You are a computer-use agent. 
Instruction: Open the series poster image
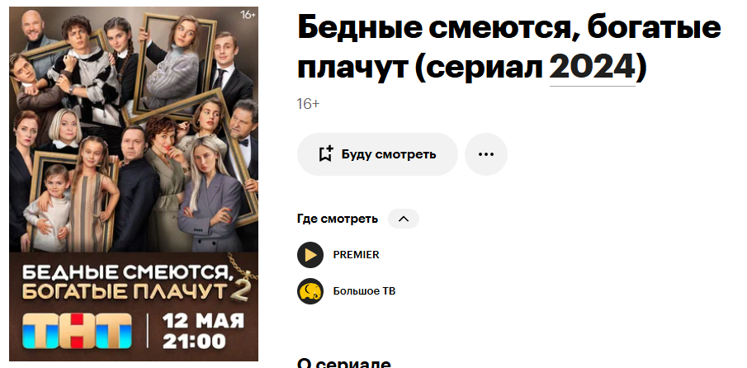(134, 184)
